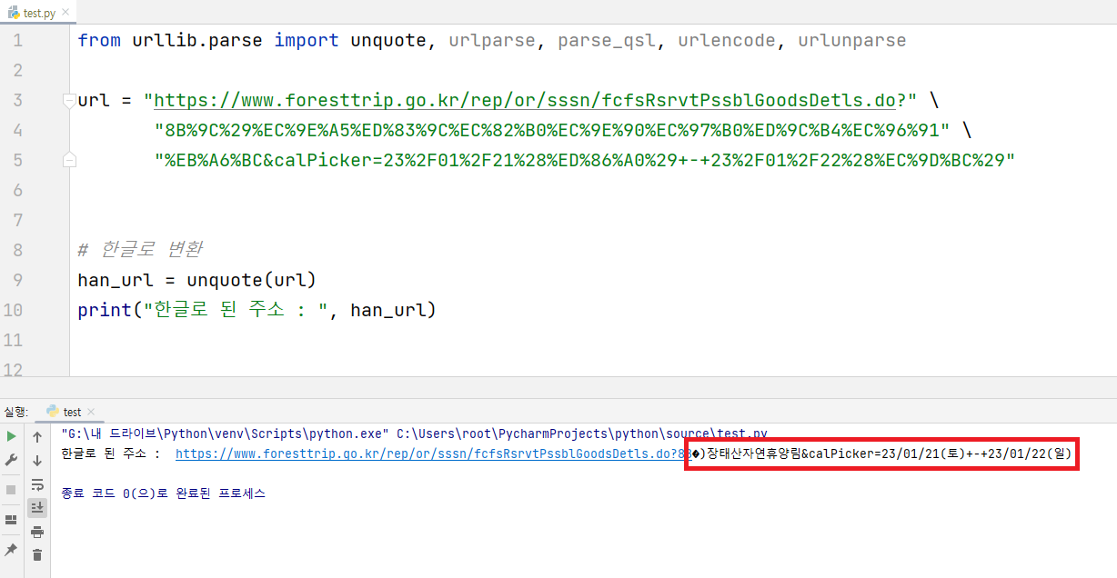The image size is (1117, 578).
Task: Toggle scroll to end of console output
Action: pyautogui.click(x=37, y=507)
